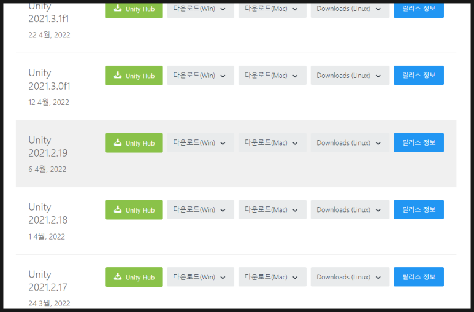Click the date text 24 3월, 2022
This screenshot has width=474, height=312.
pos(49,303)
